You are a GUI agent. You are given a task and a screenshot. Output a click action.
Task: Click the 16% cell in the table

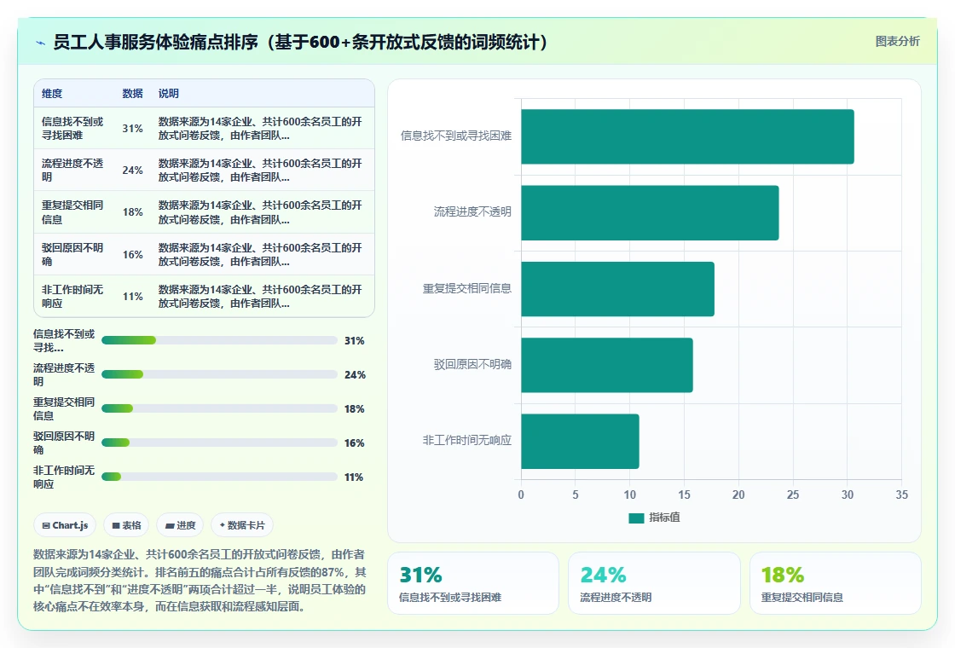pos(132,255)
